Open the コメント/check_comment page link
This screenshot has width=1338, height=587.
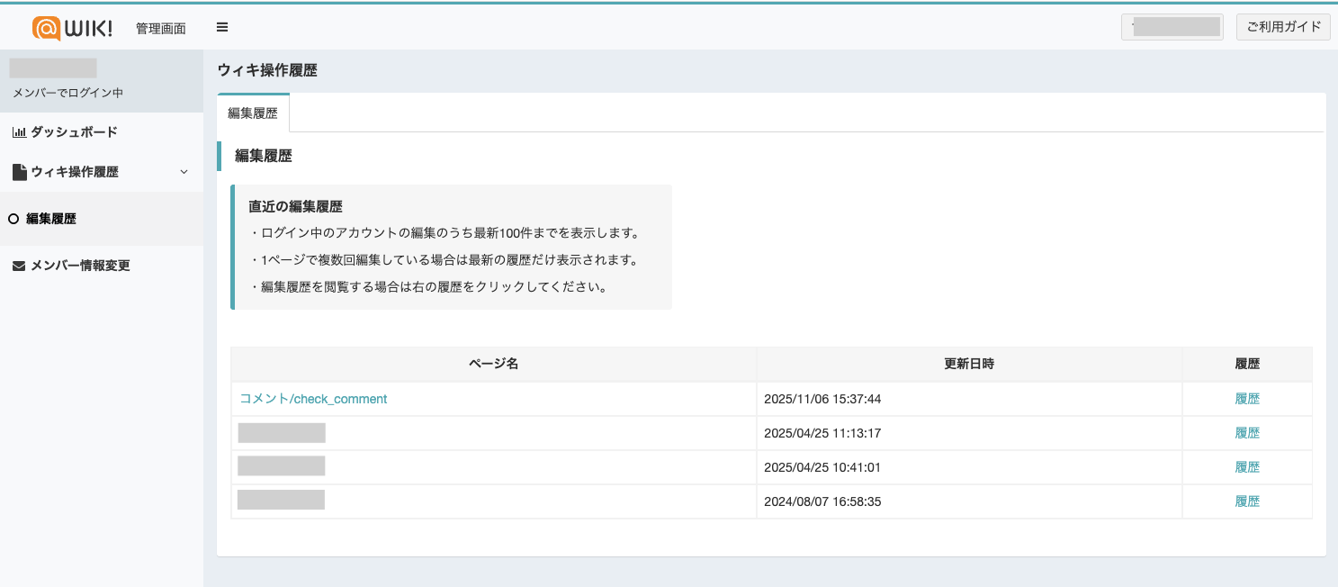point(313,399)
